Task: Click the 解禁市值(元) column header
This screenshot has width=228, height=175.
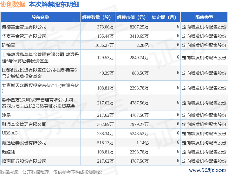Action: pos(133,17)
